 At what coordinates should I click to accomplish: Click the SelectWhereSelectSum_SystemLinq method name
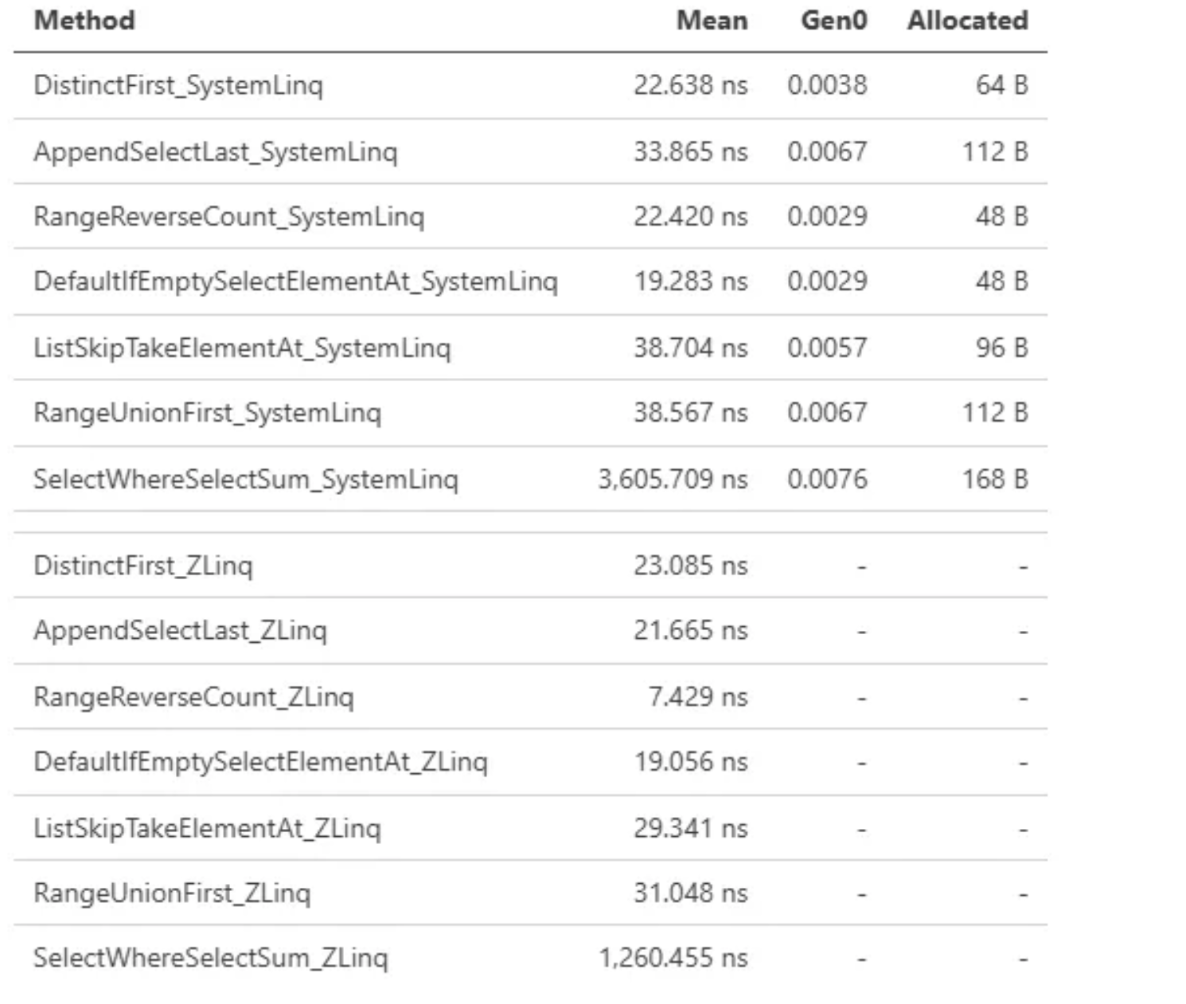pyautogui.click(x=246, y=479)
